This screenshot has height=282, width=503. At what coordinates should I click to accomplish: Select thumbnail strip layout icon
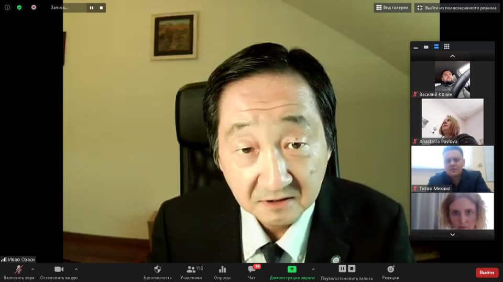436,47
